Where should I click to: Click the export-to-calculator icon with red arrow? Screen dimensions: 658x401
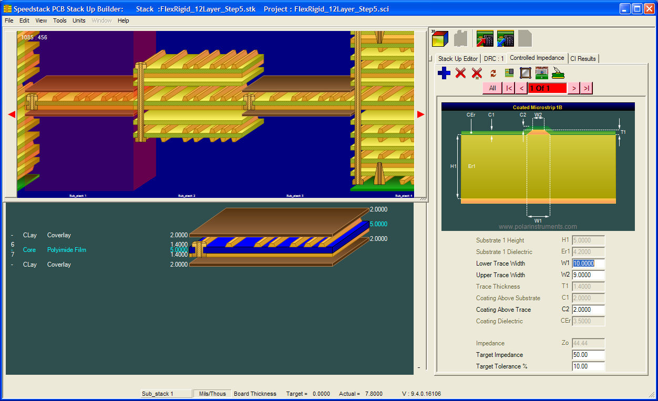click(485, 39)
